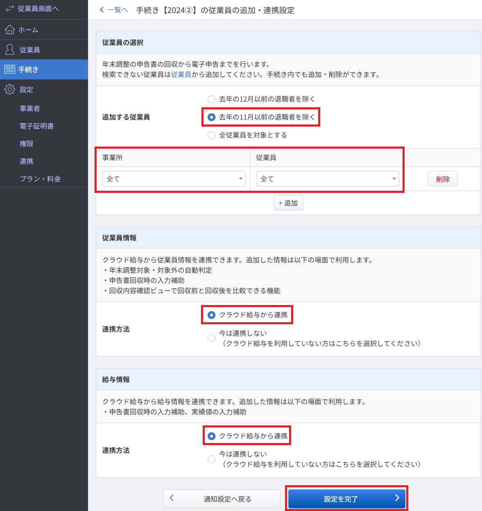
Task: Select 全従業員を対象とする radio option
Action: [211, 135]
